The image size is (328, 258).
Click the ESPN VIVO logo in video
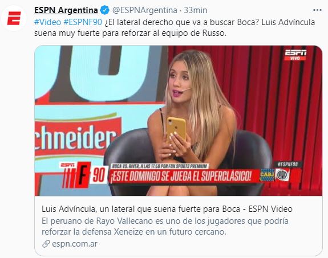click(295, 55)
